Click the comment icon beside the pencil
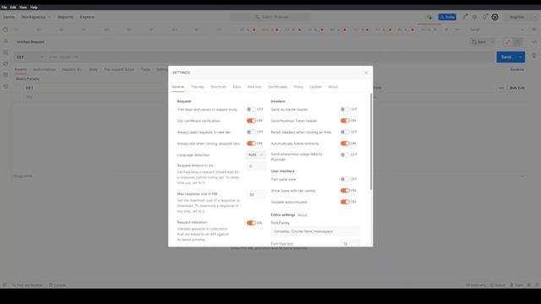Image resolution: width=541 pixels, height=304 pixels. click(x=517, y=42)
